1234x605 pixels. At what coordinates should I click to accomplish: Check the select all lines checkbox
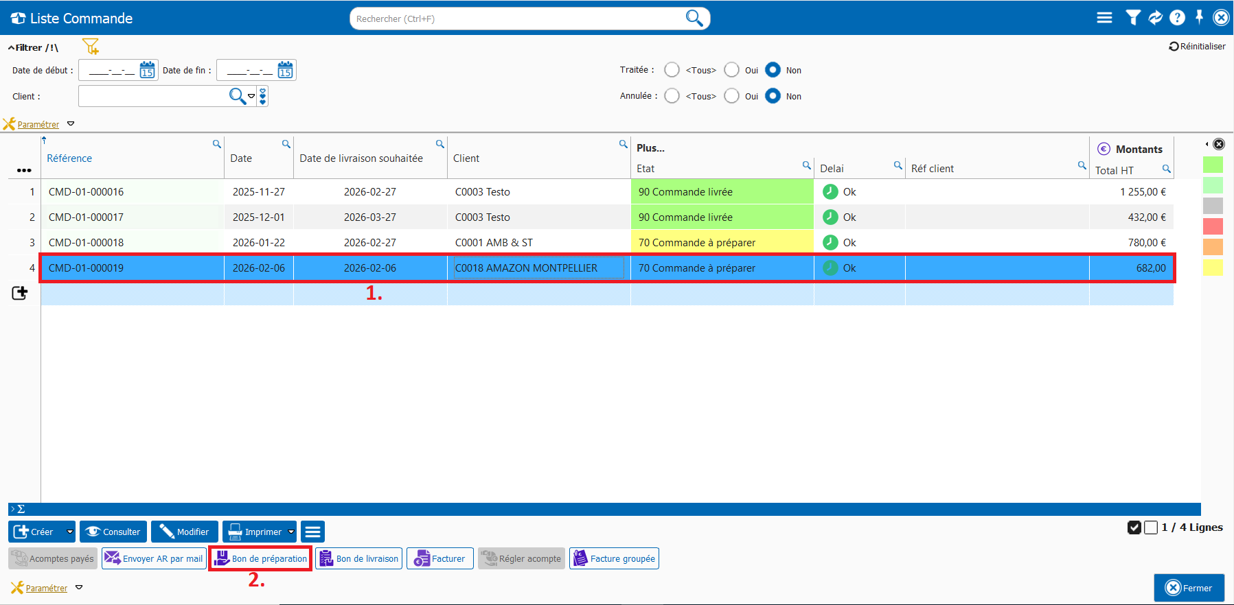point(1134,527)
